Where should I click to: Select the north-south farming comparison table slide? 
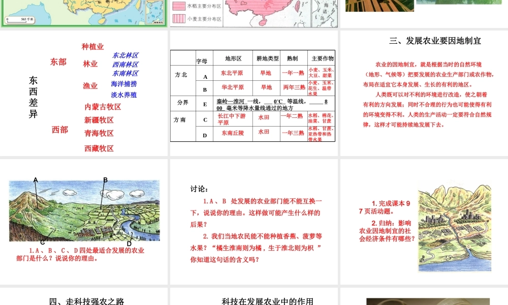point(253,93)
